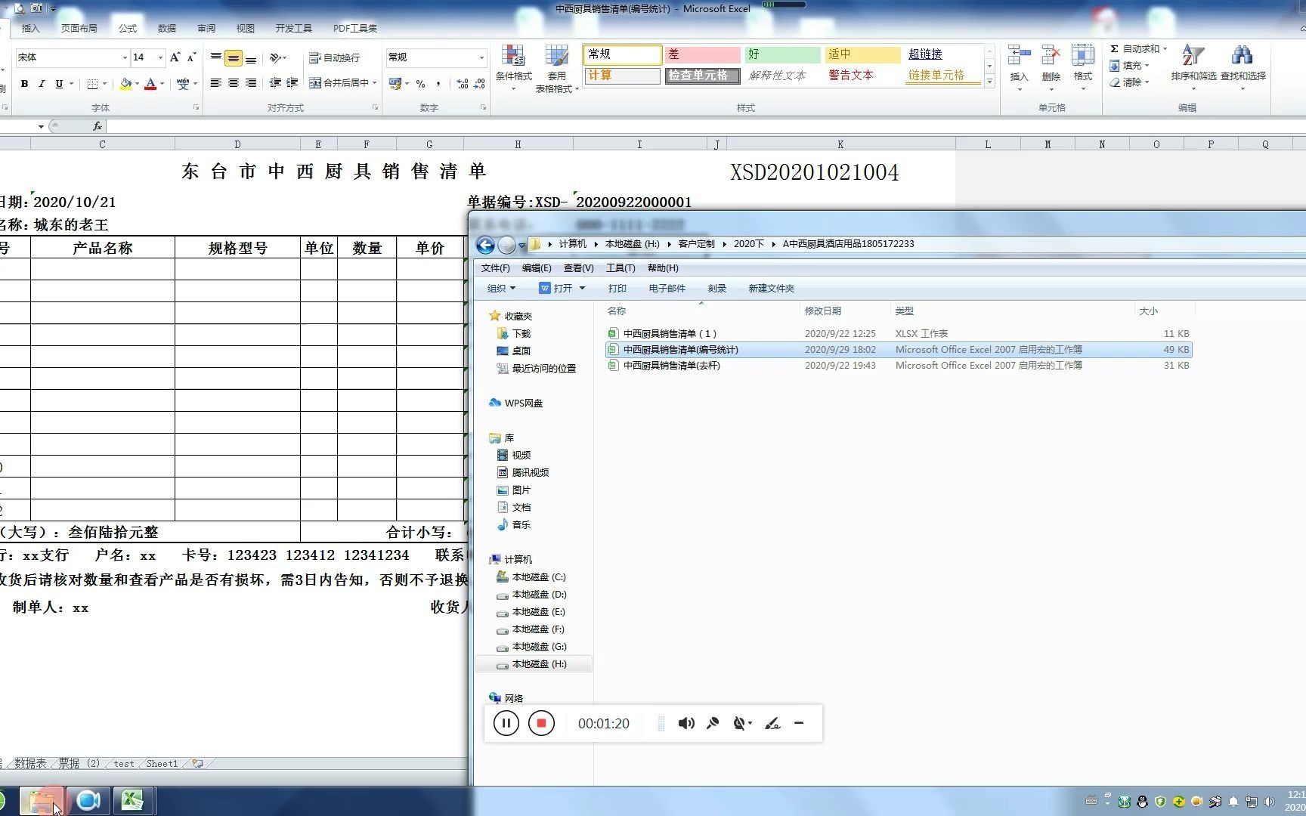Screen dimensions: 1306x816
Task: Decrease decimal places
Action: tap(479, 84)
